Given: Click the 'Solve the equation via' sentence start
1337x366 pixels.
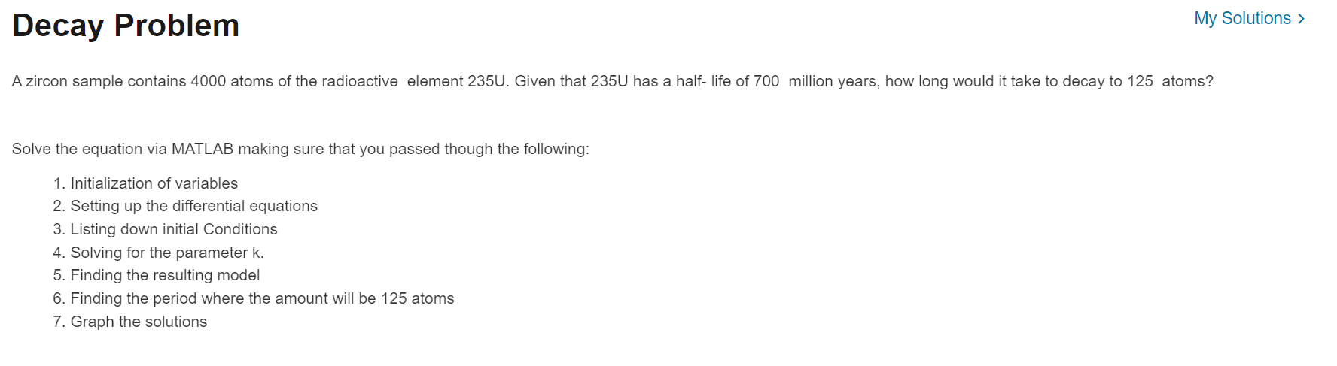Looking at the screenshot, I should pyautogui.click(x=90, y=149).
